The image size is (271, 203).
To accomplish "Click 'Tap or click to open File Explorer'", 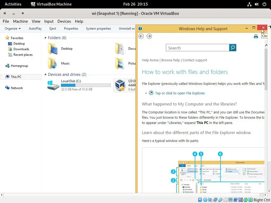I will tap(180, 93).
